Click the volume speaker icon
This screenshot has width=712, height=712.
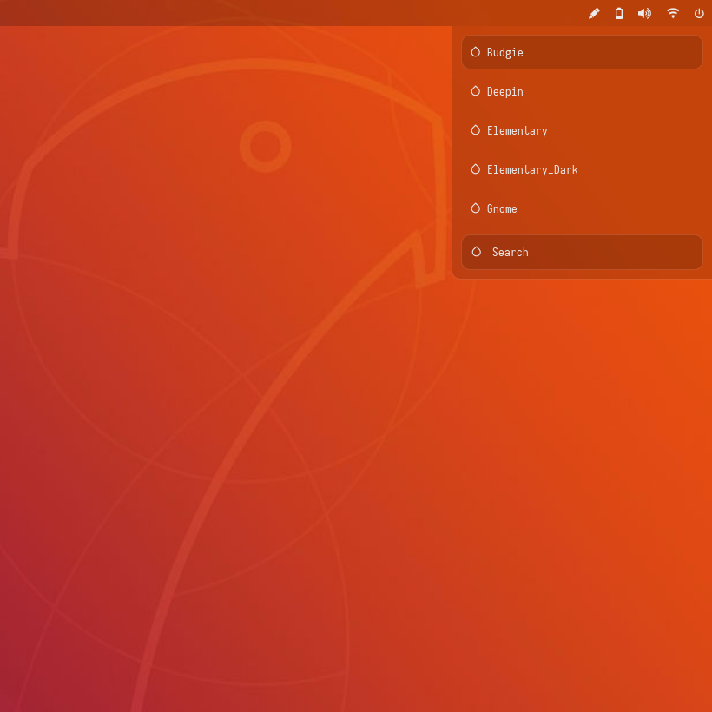[x=644, y=13]
